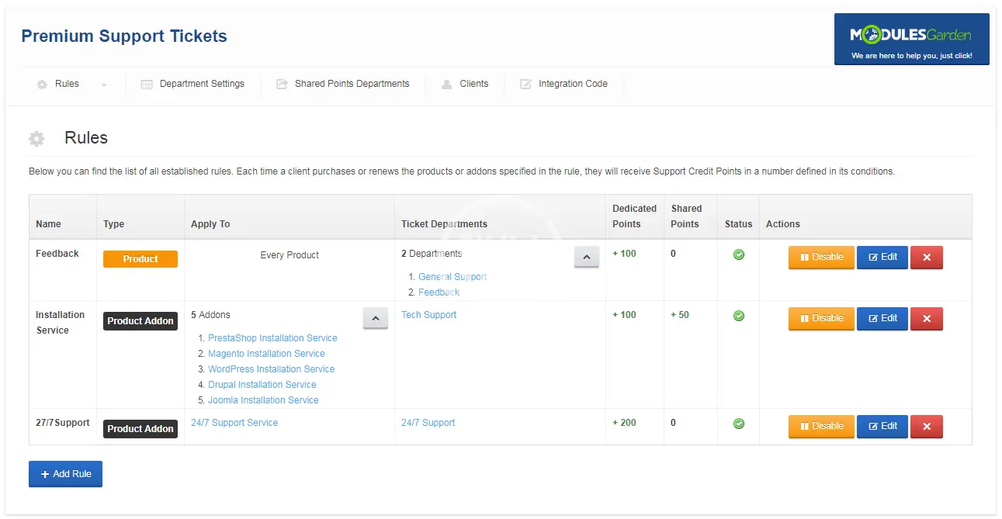Screen dimensions: 1002x519
Task: Open the PrestaShop Installation Service link
Action: pyautogui.click(x=272, y=338)
